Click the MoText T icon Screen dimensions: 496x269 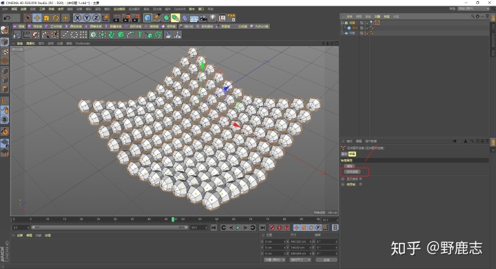(x=139, y=34)
